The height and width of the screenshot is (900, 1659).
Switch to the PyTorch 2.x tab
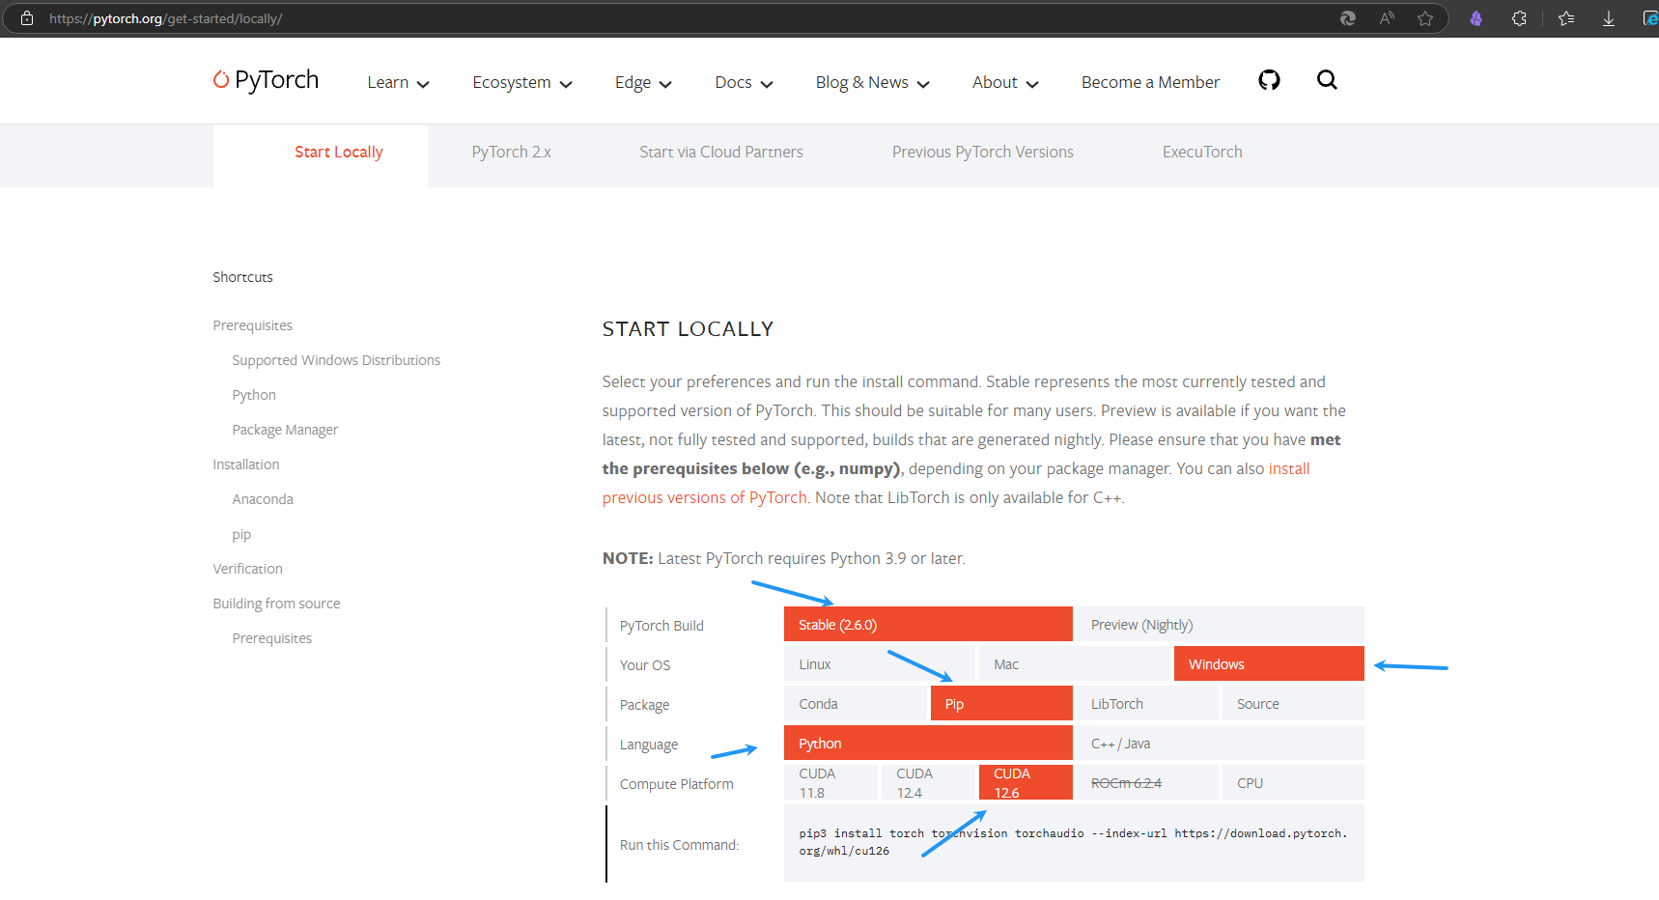point(511,153)
